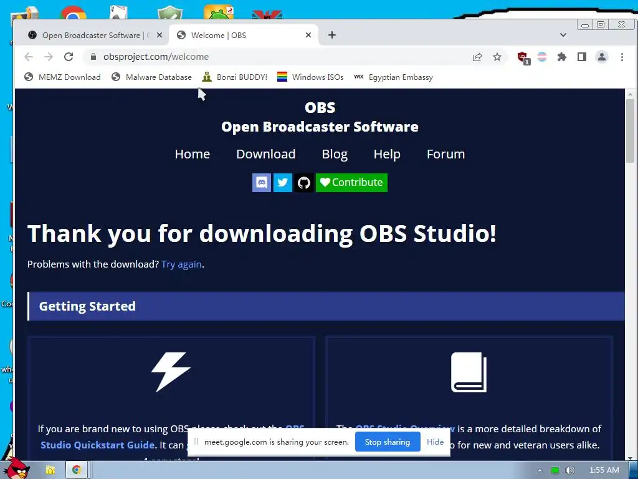
Task: Open Windows ISOs bookmark
Action: coord(310,77)
